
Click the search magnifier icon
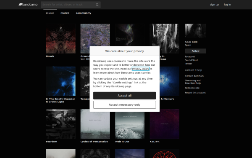tap(97, 5)
